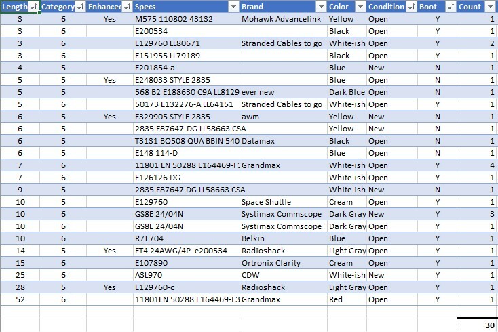Image resolution: width=498 pixels, height=332 pixels.
Task: Select the R7J 704 specs cell
Action: pos(187,238)
